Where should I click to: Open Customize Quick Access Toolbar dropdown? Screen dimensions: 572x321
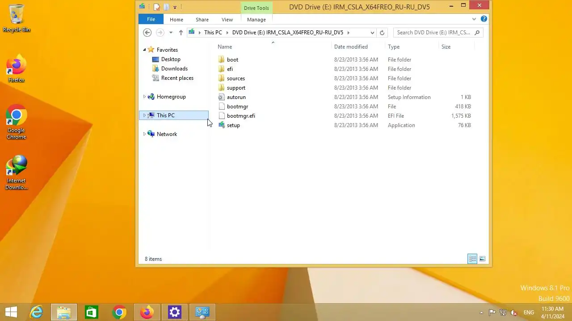pyautogui.click(x=175, y=7)
